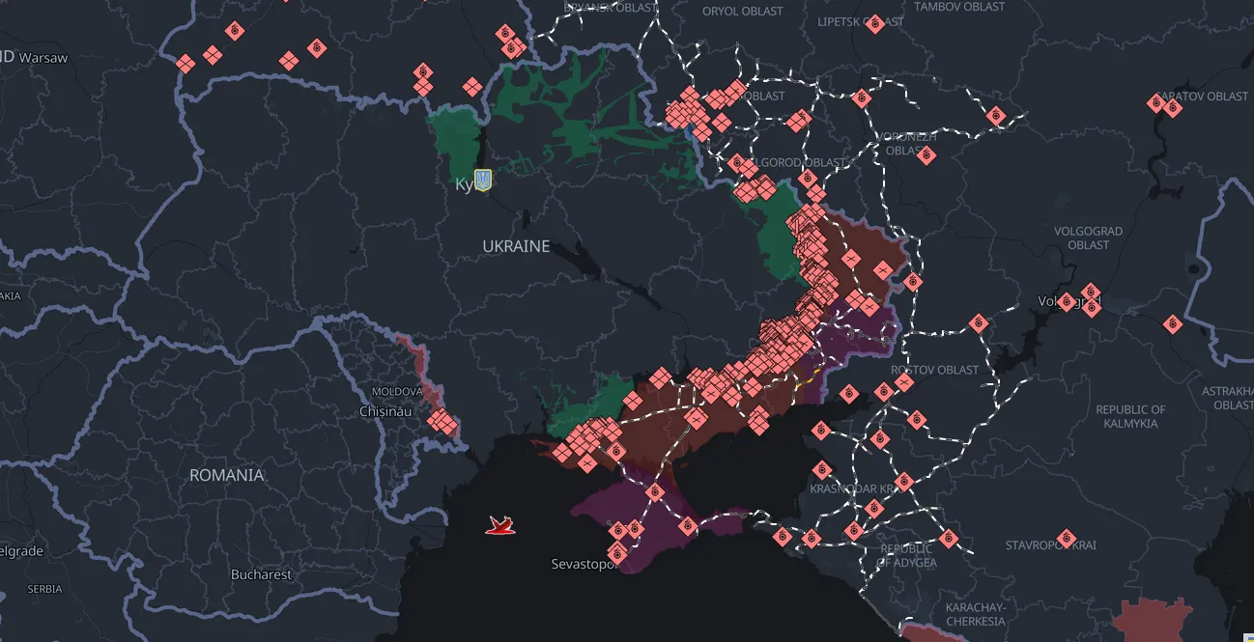Click the four-square marker northeast of Kyiv
1254x642 pixels.
pos(472,88)
